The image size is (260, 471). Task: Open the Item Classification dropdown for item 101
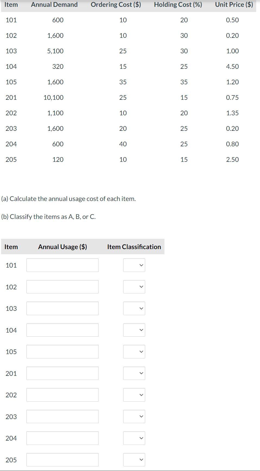pyautogui.click(x=134, y=265)
